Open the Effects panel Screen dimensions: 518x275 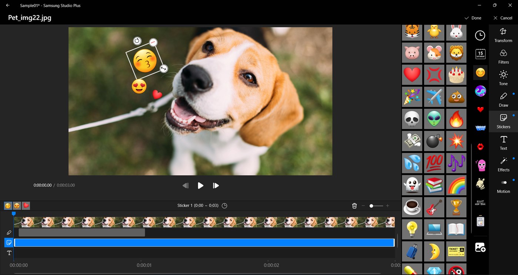coord(503,164)
